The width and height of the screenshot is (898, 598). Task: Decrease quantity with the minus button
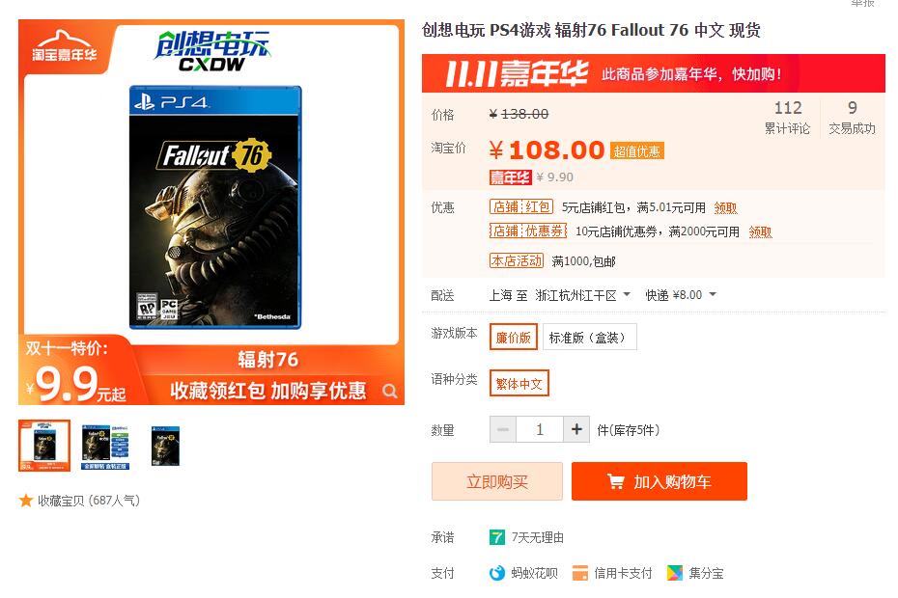click(503, 429)
